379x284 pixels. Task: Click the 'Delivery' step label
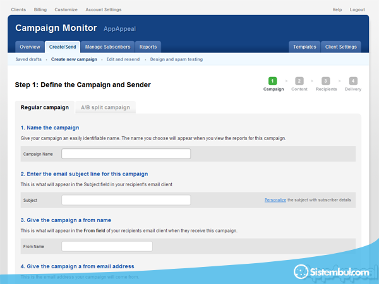(353, 89)
